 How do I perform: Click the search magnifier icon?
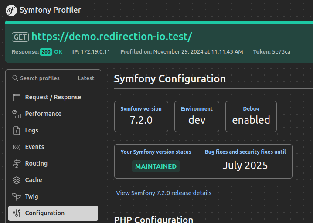(15, 78)
